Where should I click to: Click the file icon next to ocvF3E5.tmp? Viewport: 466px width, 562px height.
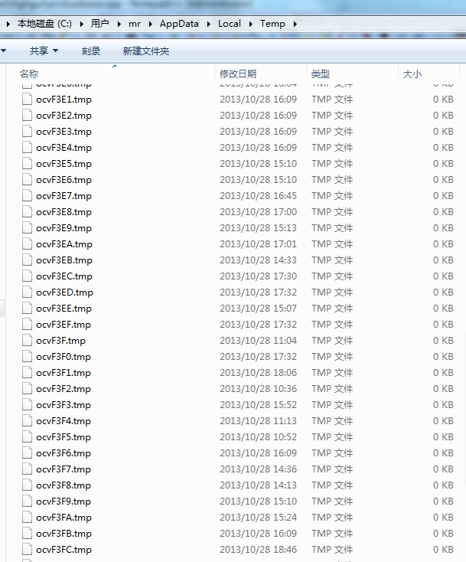click(28, 164)
